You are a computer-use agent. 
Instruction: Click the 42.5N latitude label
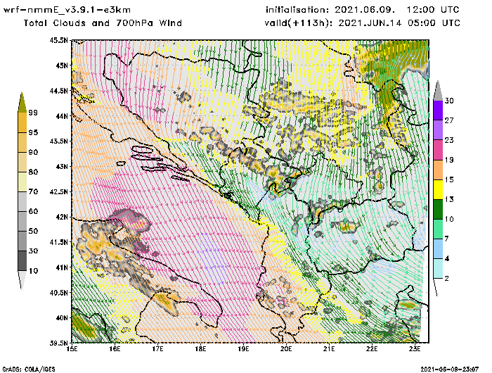(x=58, y=191)
